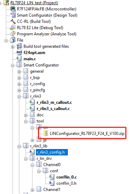Viewport: 130px width, 194px height.
Task: Expand the Channel1 folder
Action: click(32, 190)
